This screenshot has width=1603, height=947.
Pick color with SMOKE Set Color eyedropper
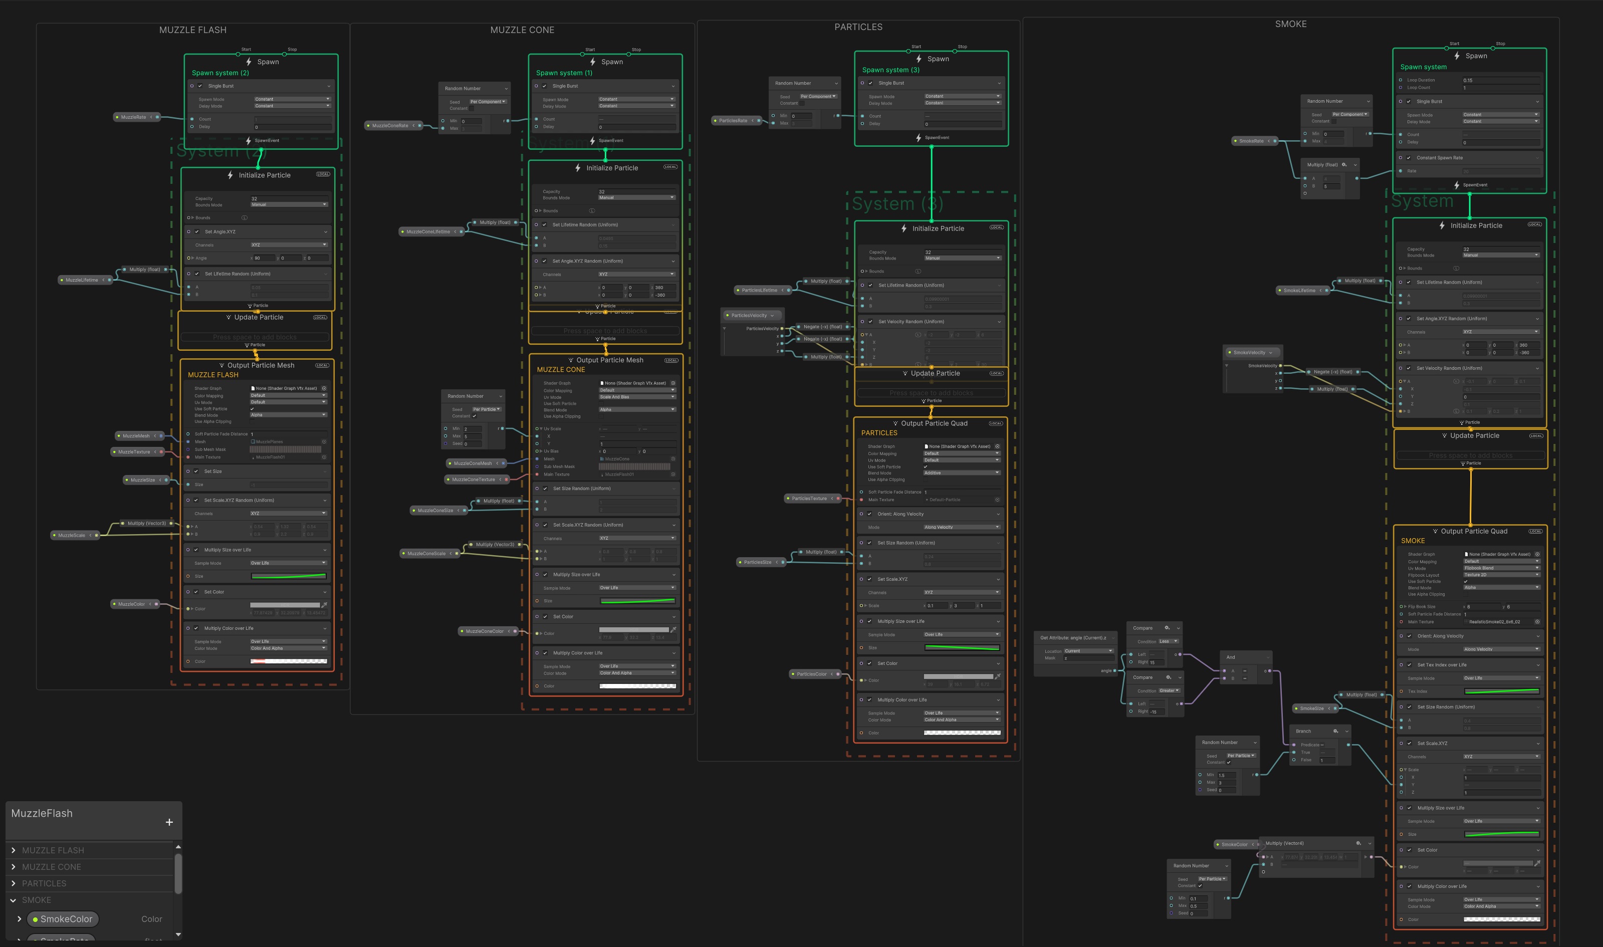(x=1537, y=863)
